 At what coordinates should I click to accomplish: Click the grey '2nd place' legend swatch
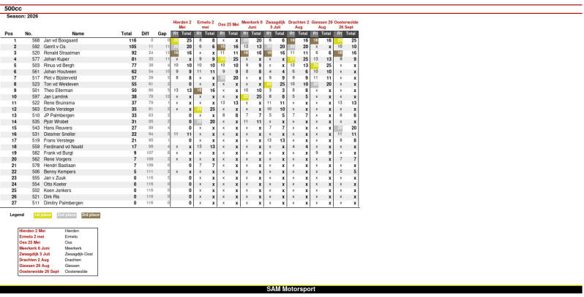point(67,215)
